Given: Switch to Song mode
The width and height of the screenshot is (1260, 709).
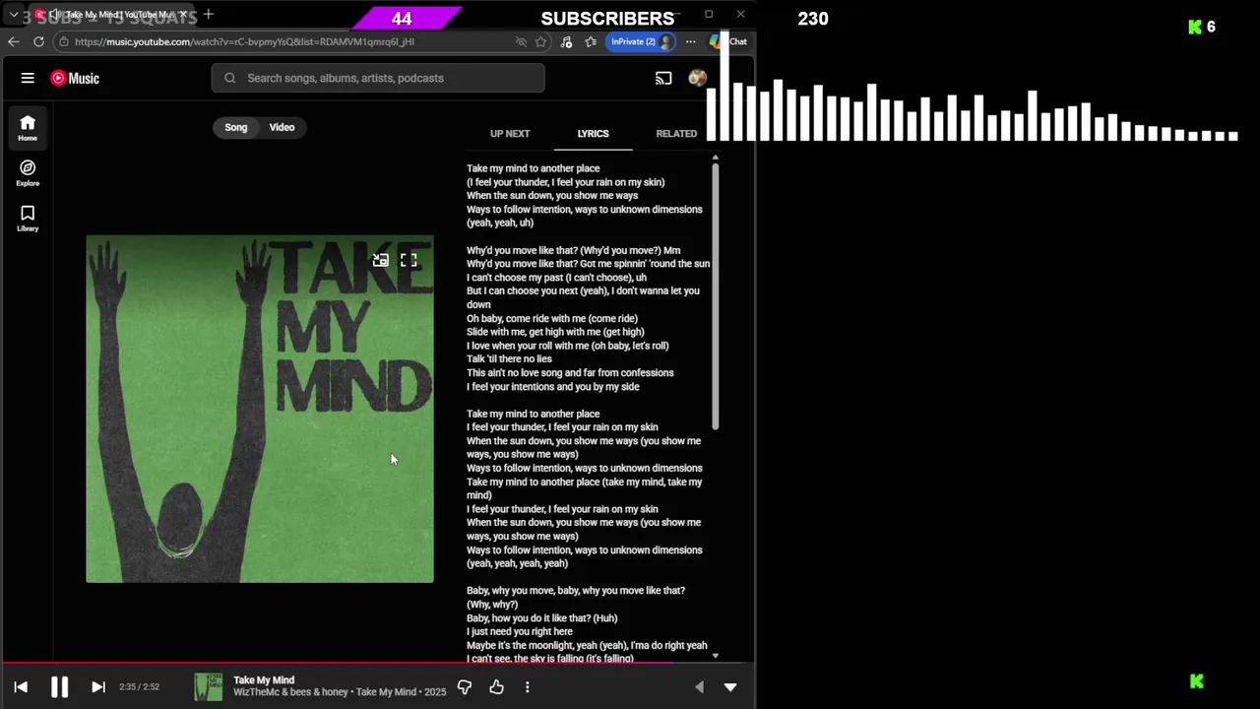Looking at the screenshot, I should (236, 127).
